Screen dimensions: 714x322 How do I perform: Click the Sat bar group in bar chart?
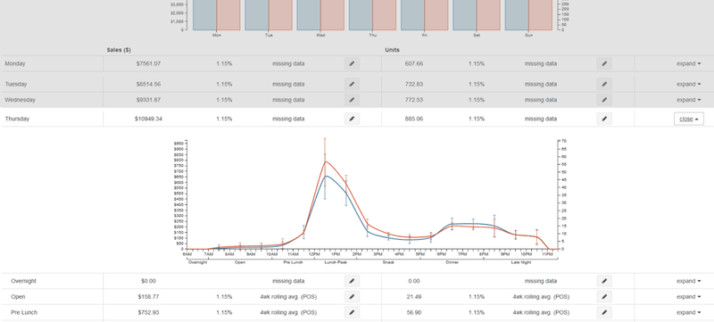pyautogui.click(x=477, y=15)
